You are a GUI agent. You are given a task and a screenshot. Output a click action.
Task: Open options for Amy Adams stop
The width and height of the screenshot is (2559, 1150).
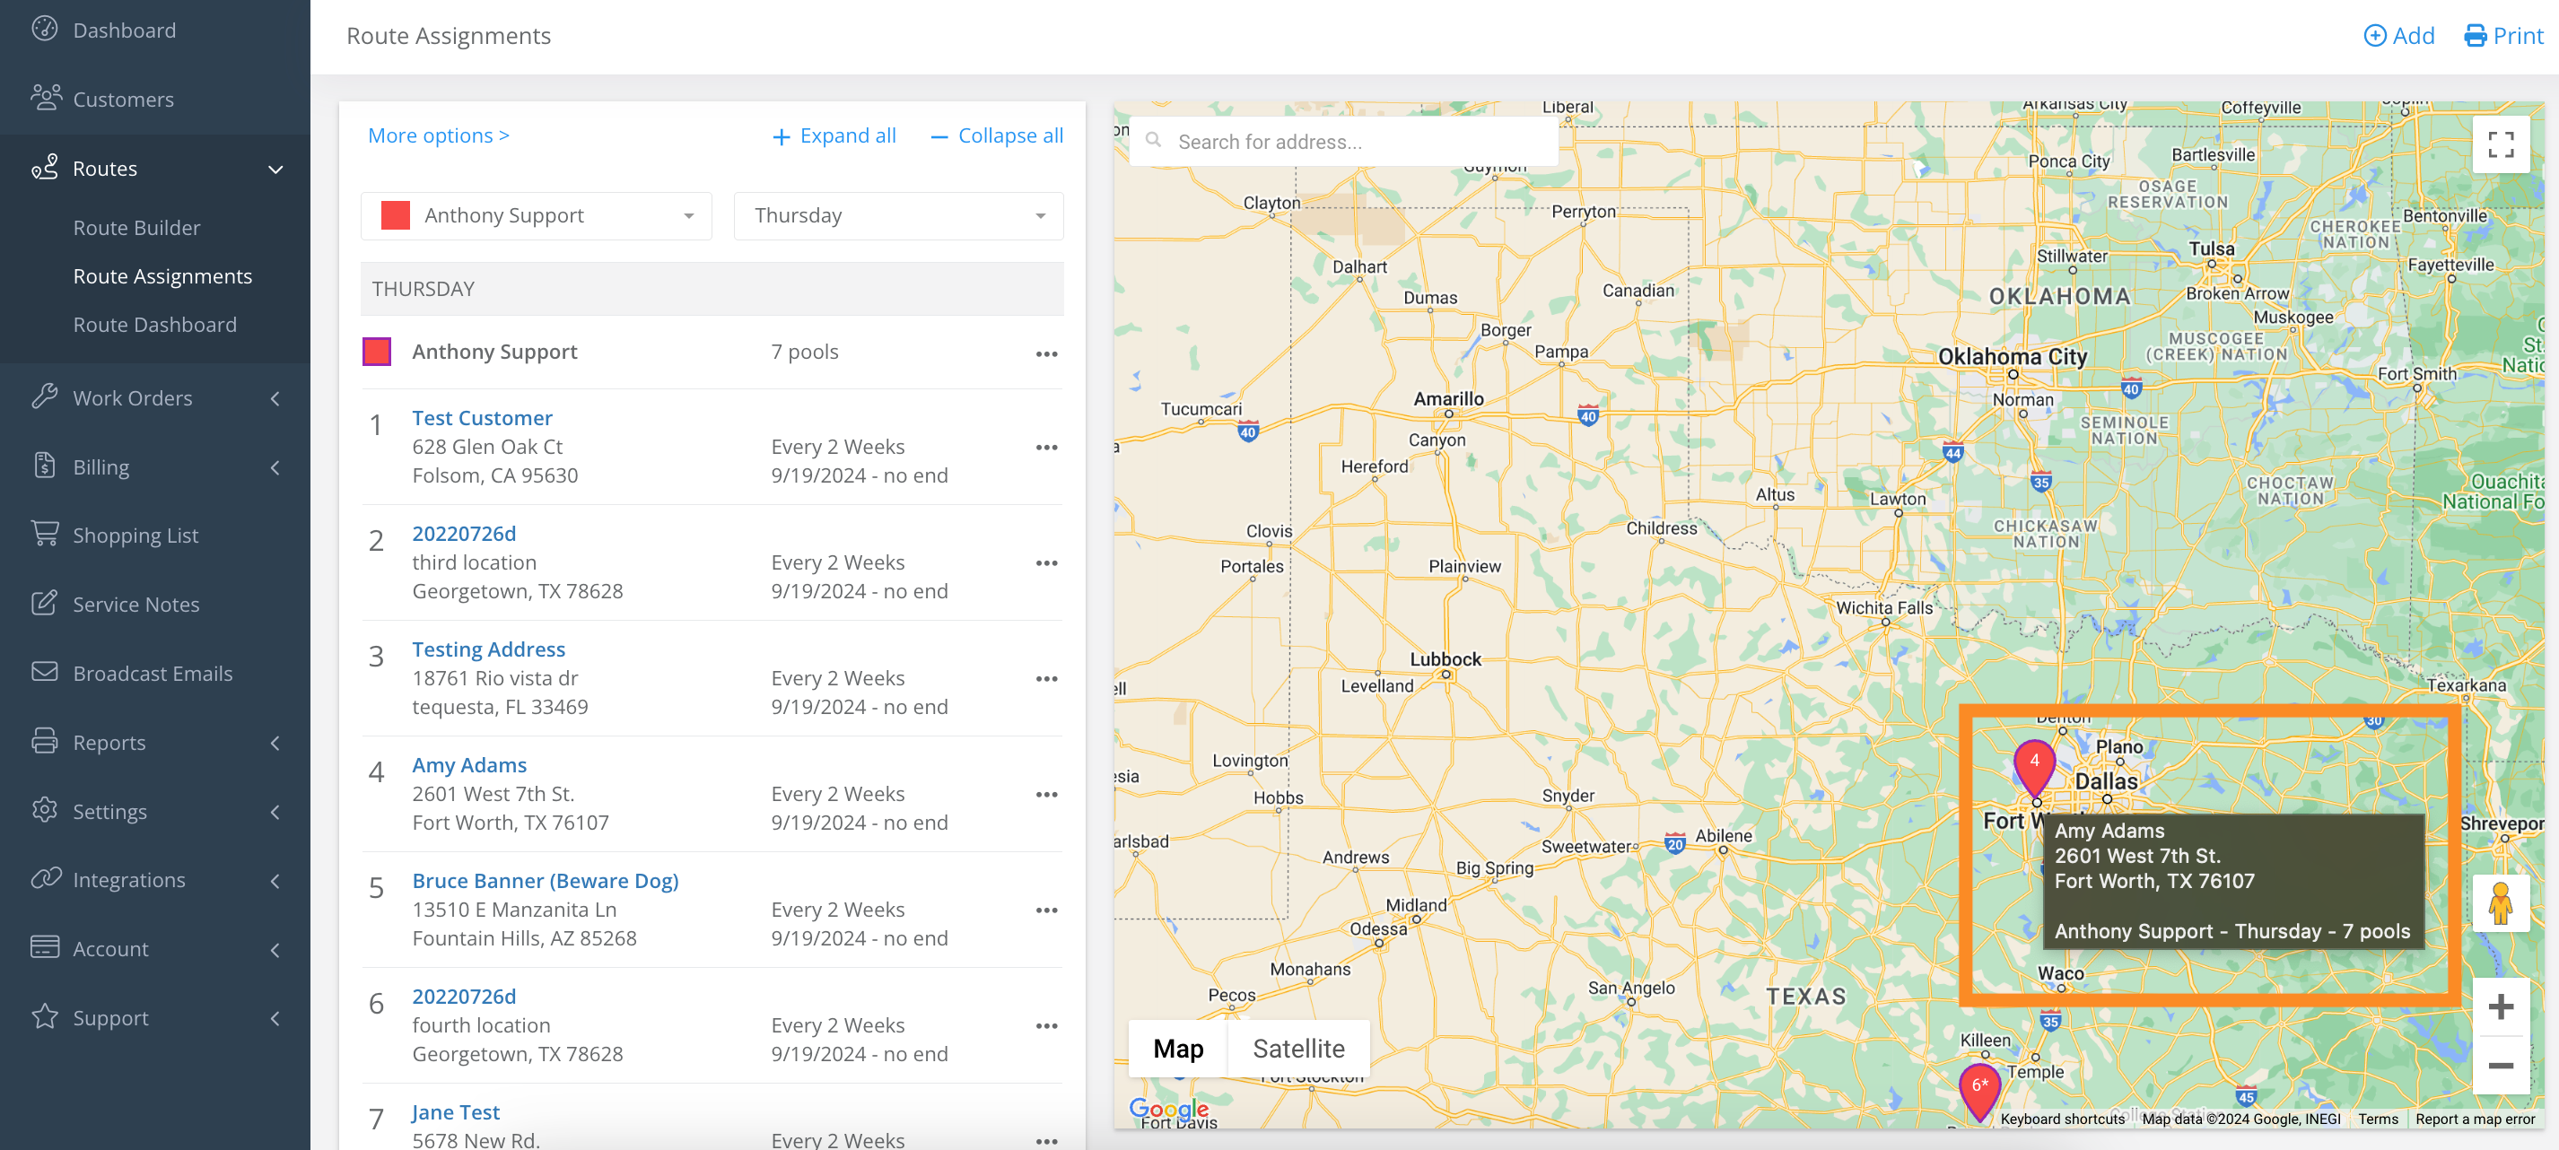click(1046, 795)
